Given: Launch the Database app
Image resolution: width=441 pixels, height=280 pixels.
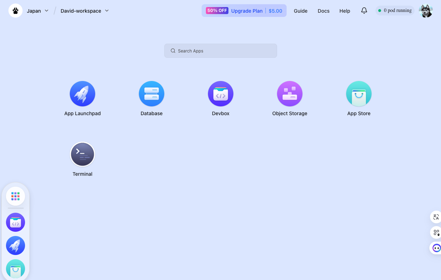Looking at the screenshot, I should click(x=152, y=94).
